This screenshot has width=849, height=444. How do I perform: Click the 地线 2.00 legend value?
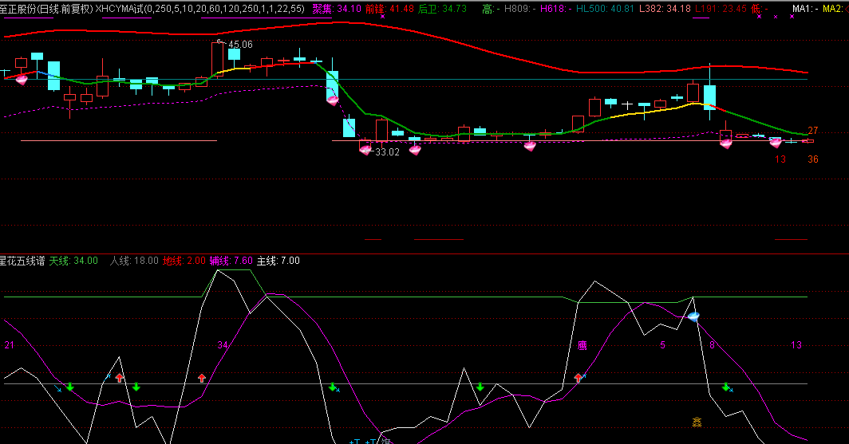pos(184,261)
